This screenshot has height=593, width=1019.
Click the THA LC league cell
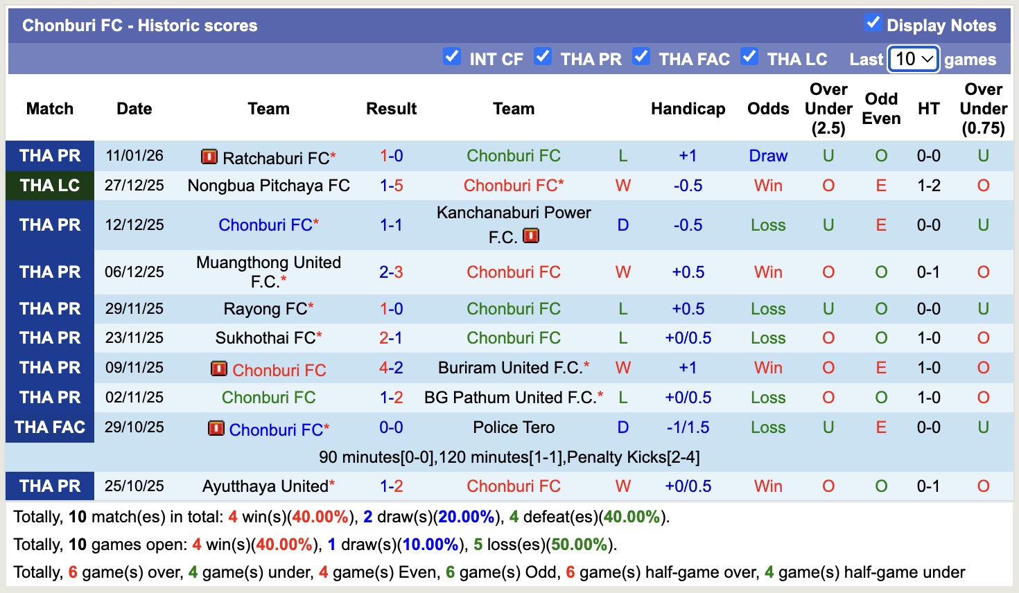pos(50,186)
